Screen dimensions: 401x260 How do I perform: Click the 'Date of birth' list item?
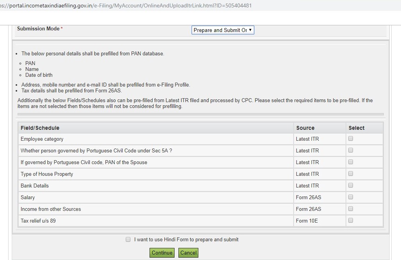click(x=39, y=75)
